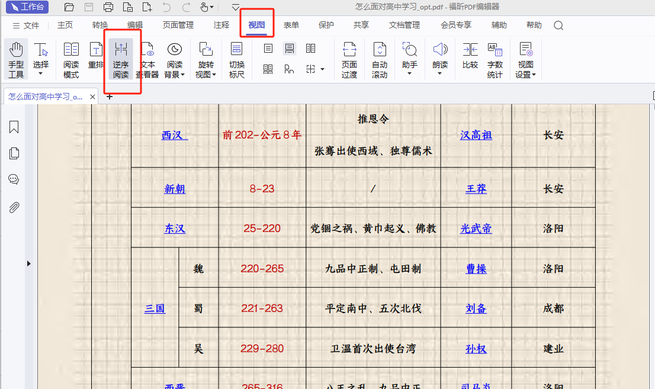655x389 pixels.
Task: Expand the Rotate View (旋转视图) dropdown
Action: point(206,59)
